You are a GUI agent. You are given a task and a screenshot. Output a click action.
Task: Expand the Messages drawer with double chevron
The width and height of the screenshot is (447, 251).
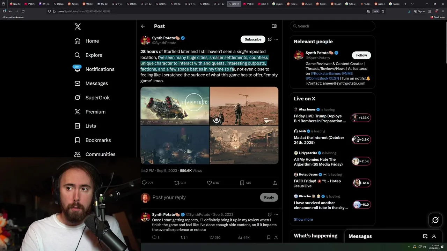pos(434,236)
